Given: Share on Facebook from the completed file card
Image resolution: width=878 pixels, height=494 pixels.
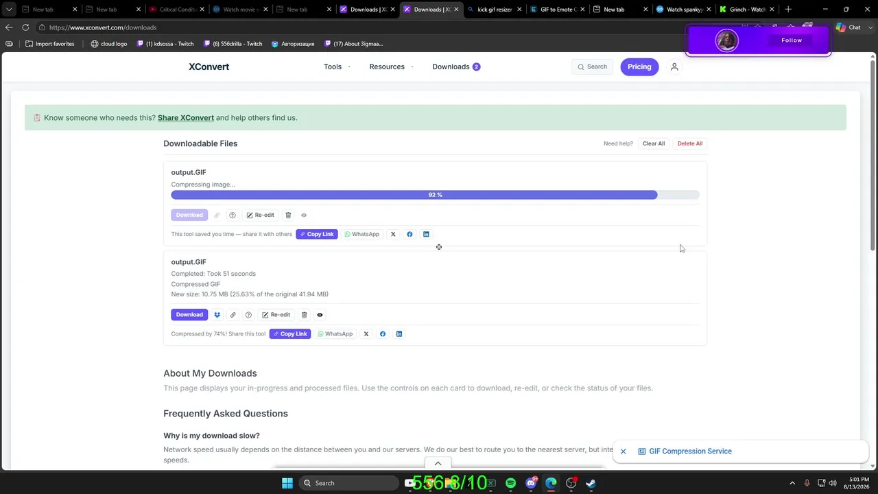Looking at the screenshot, I should 383,334.
